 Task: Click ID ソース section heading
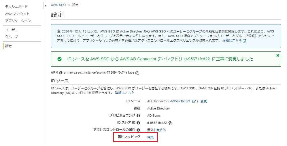60,81
